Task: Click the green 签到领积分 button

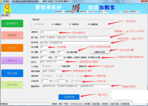Action: coord(12,24)
